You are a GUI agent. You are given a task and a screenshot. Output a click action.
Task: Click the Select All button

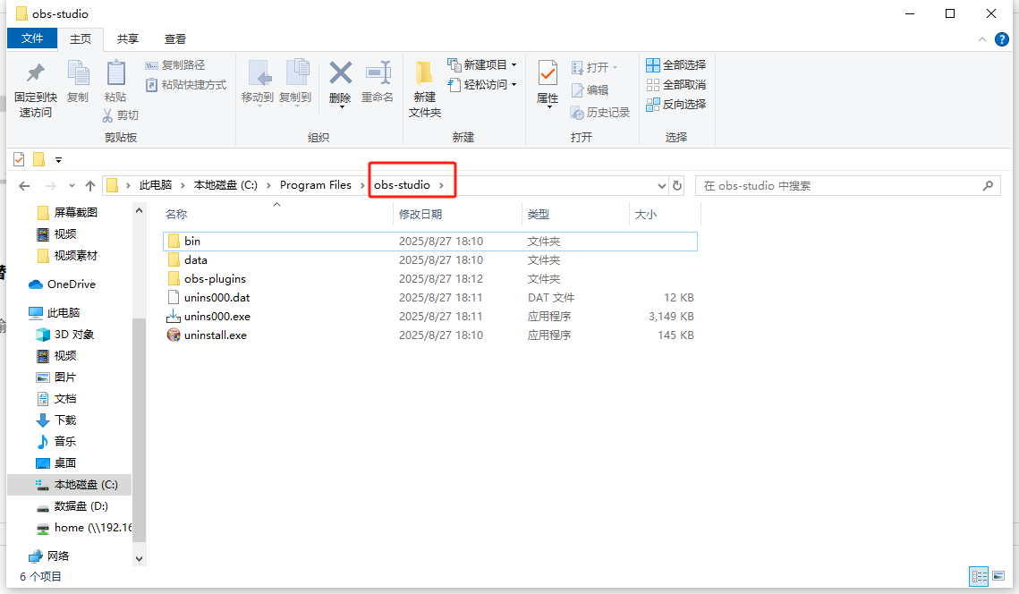(x=676, y=65)
